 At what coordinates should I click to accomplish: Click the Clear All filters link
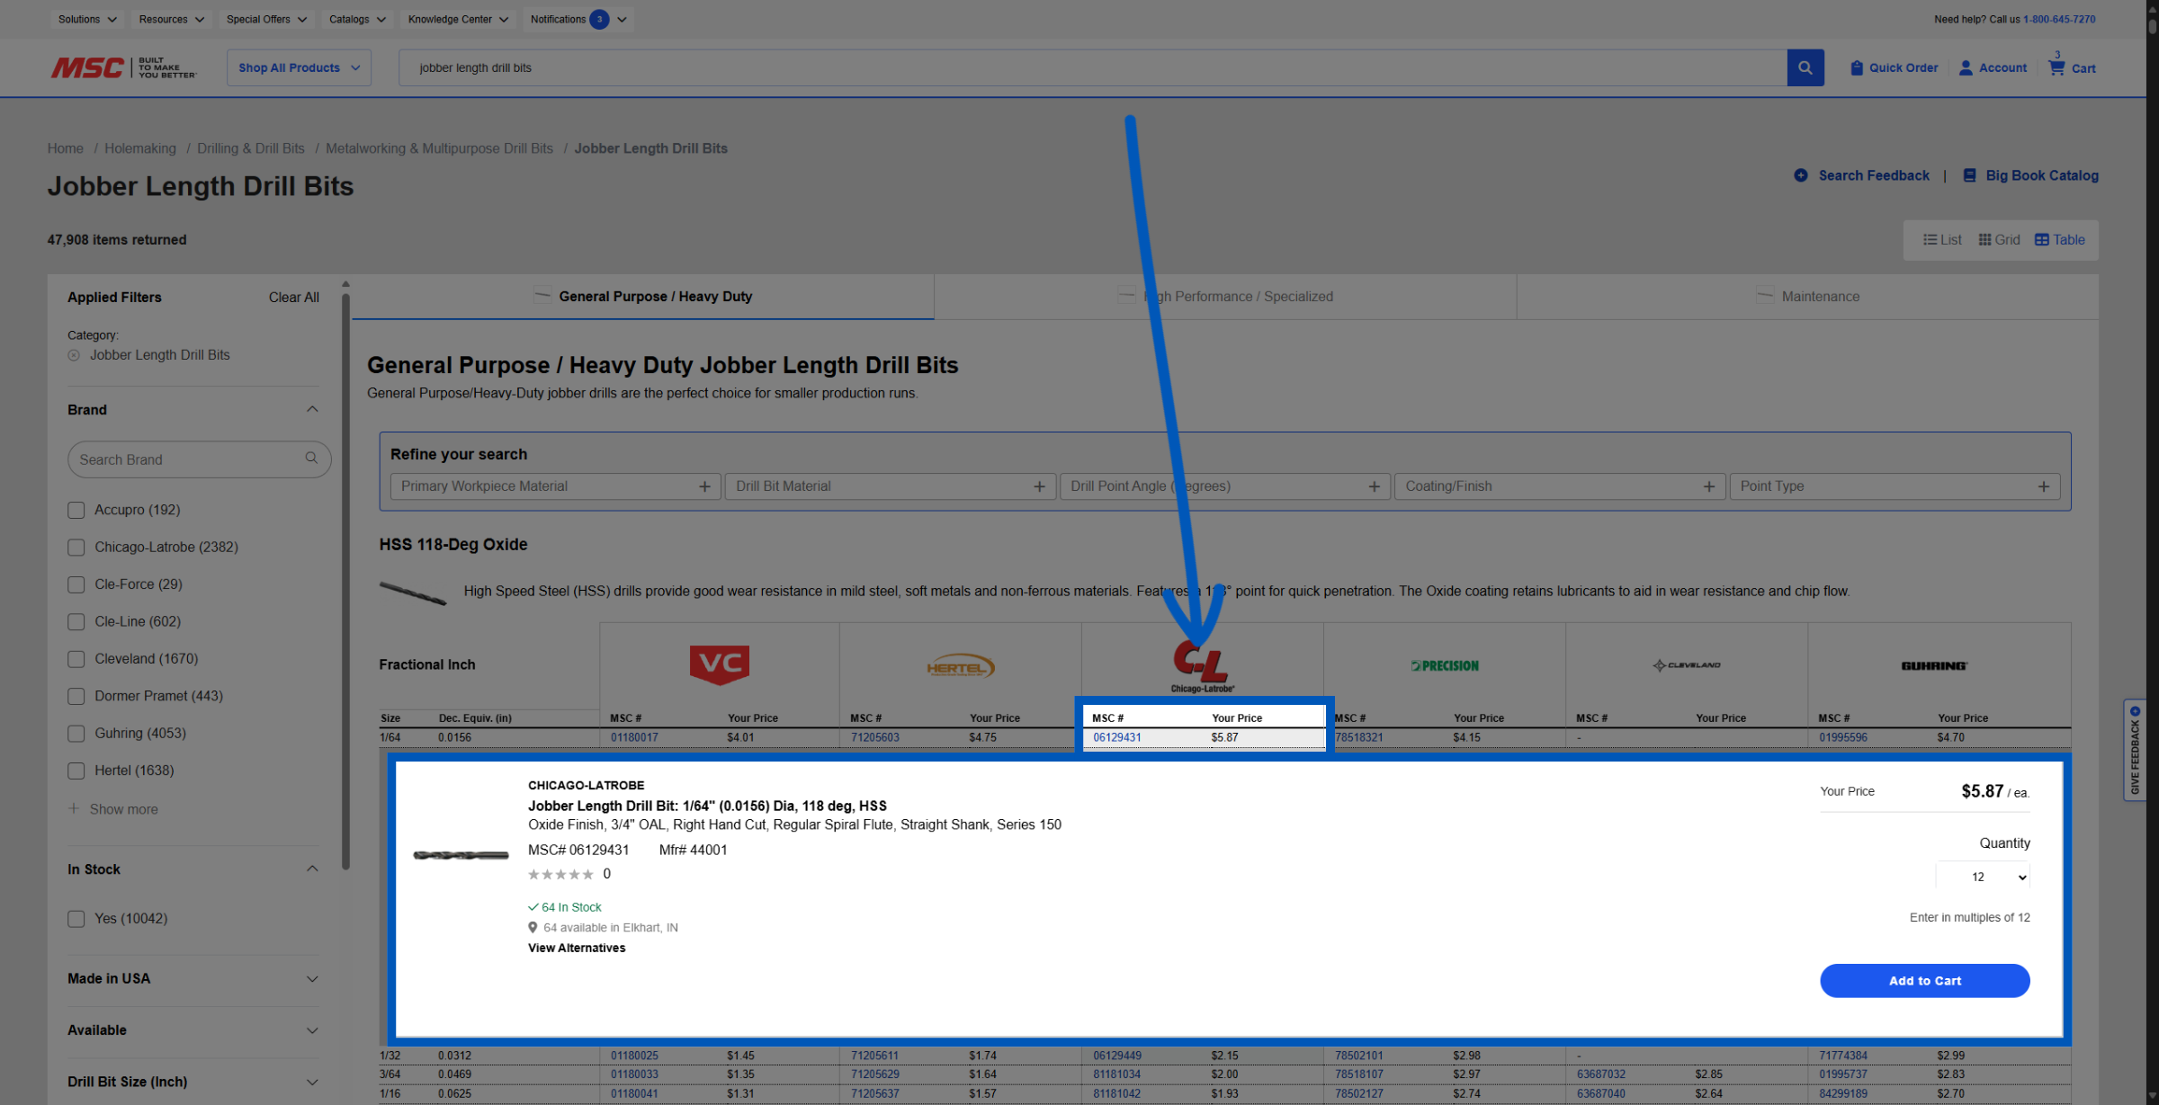(x=294, y=298)
